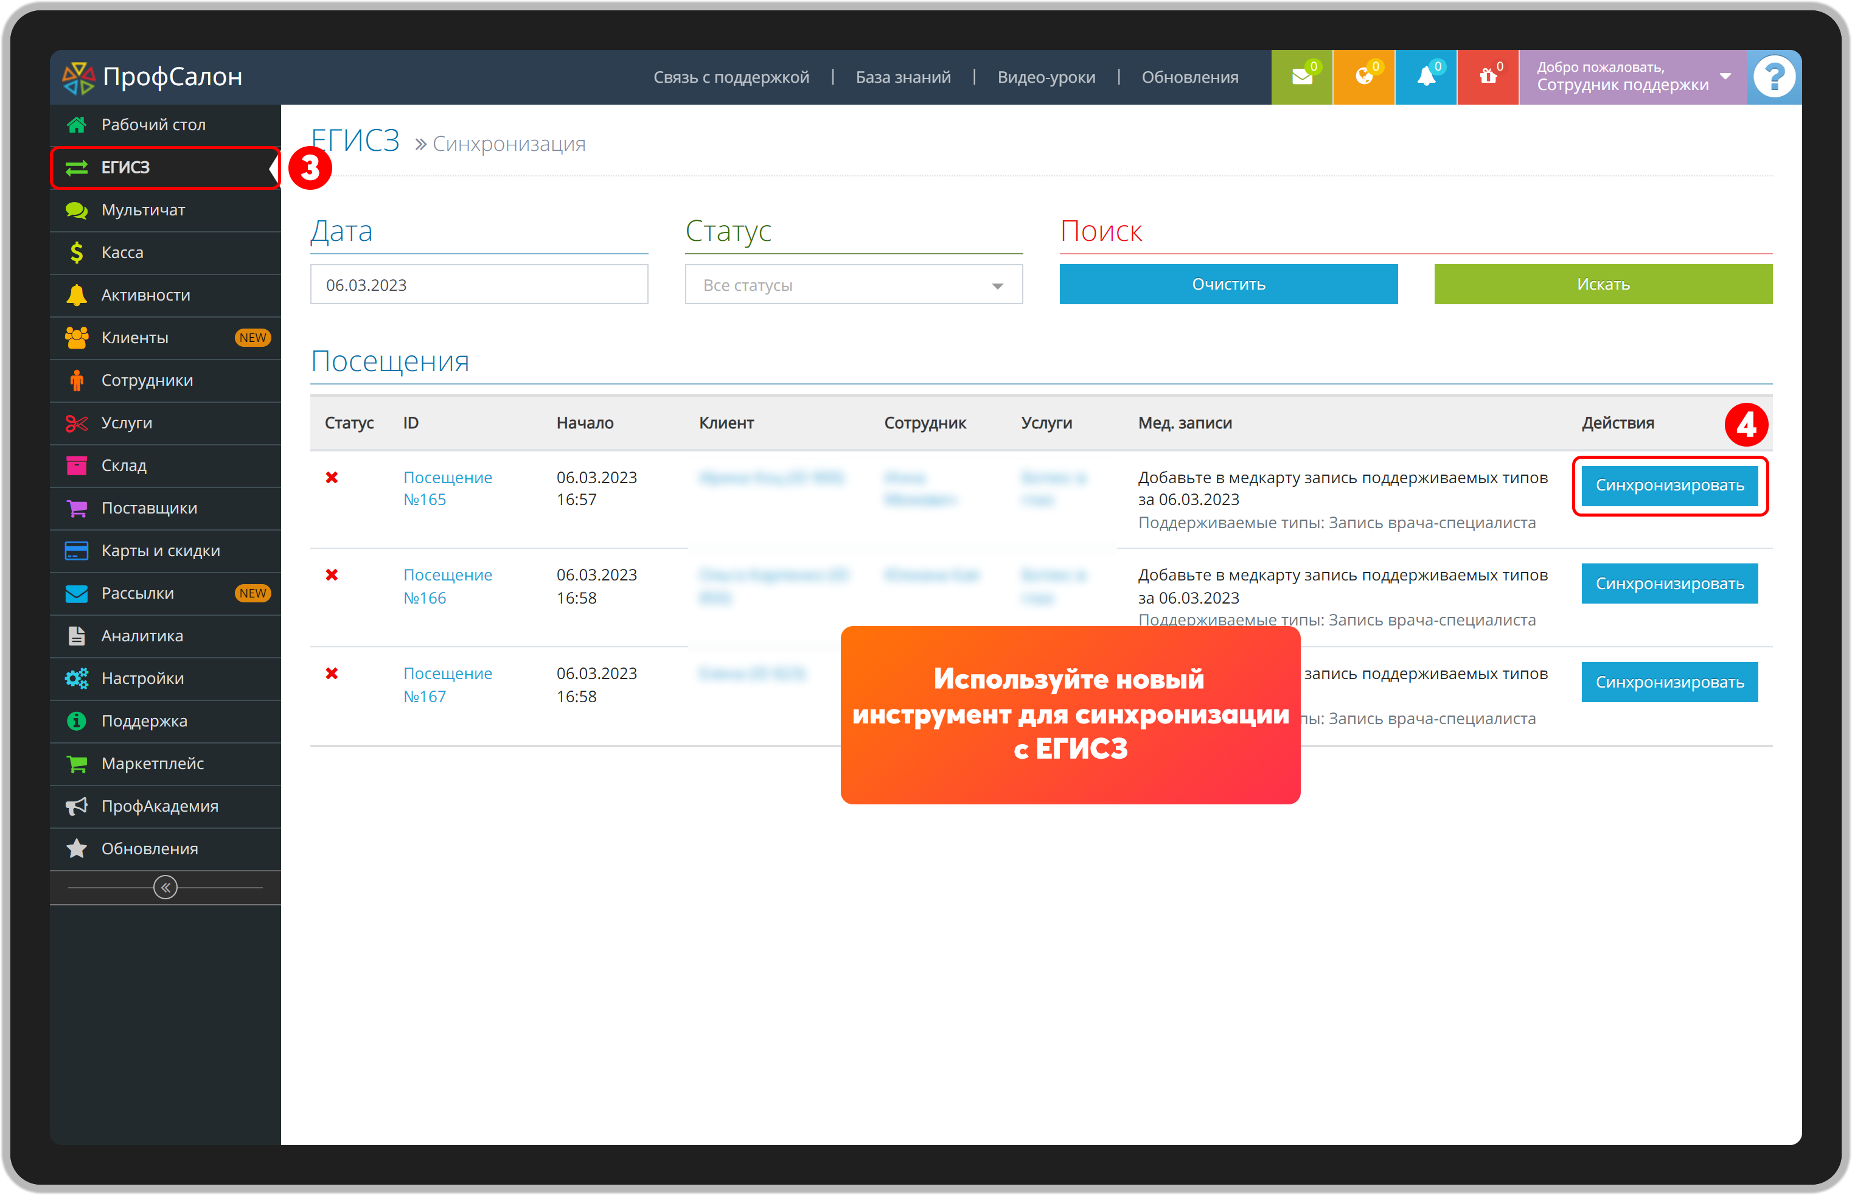
Task: Click the Сотрудники person icon
Action: 76,380
